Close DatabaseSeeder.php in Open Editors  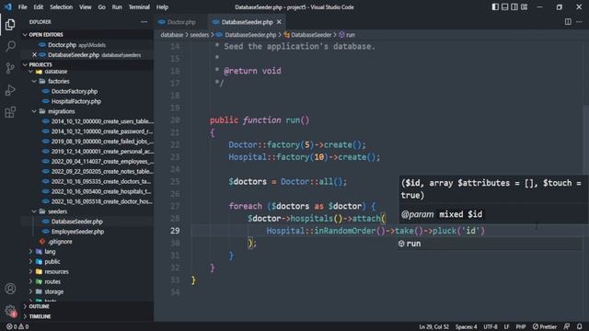(x=35, y=55)
